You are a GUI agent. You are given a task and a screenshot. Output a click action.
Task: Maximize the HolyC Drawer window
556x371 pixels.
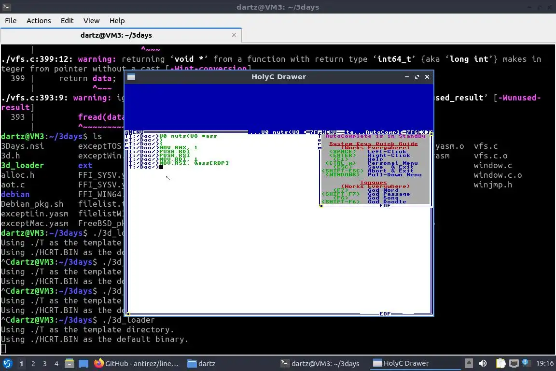[x=417, y=77]
